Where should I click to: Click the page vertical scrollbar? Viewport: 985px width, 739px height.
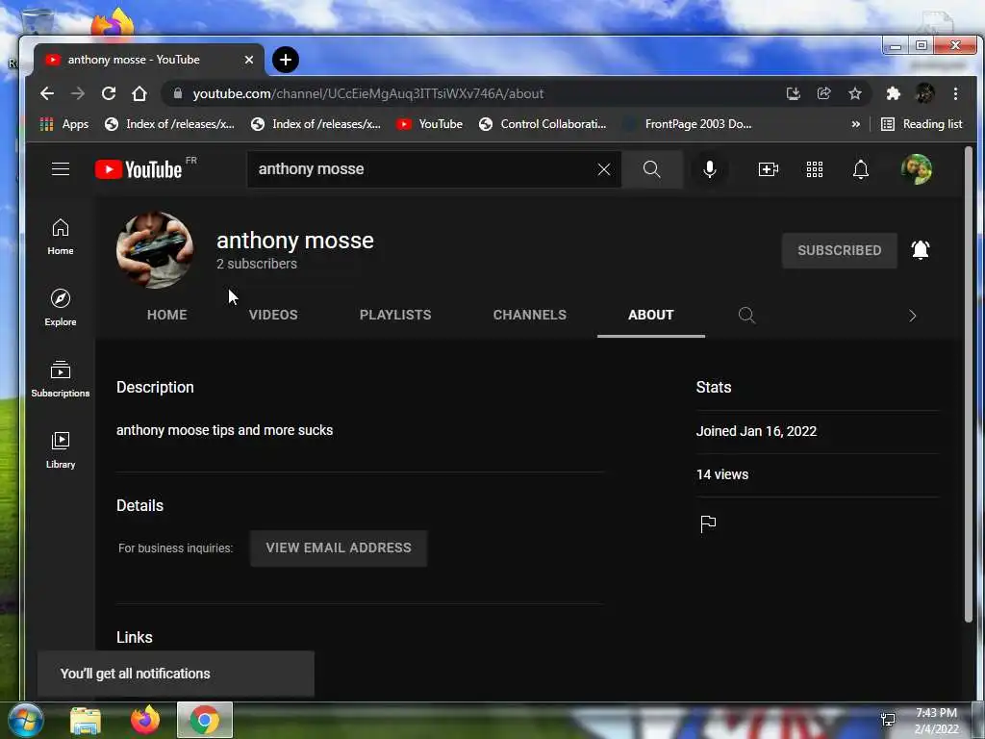point(968,385)
